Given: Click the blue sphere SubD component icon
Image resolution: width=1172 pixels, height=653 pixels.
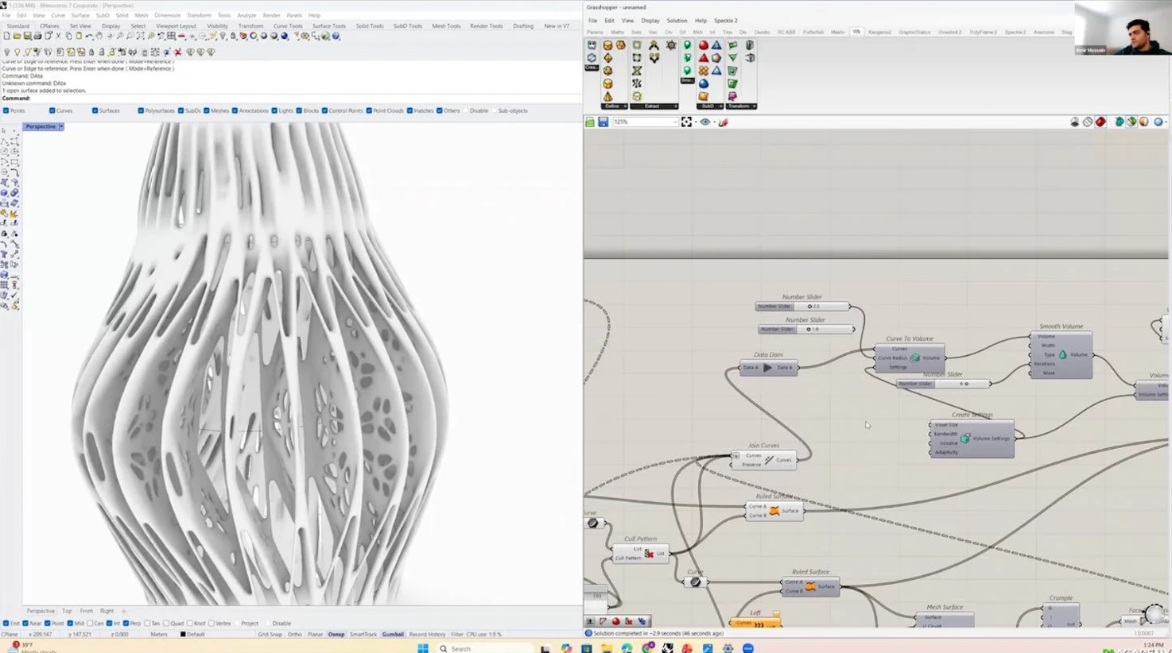Looking at the screenshot, I should pos(703,83).
